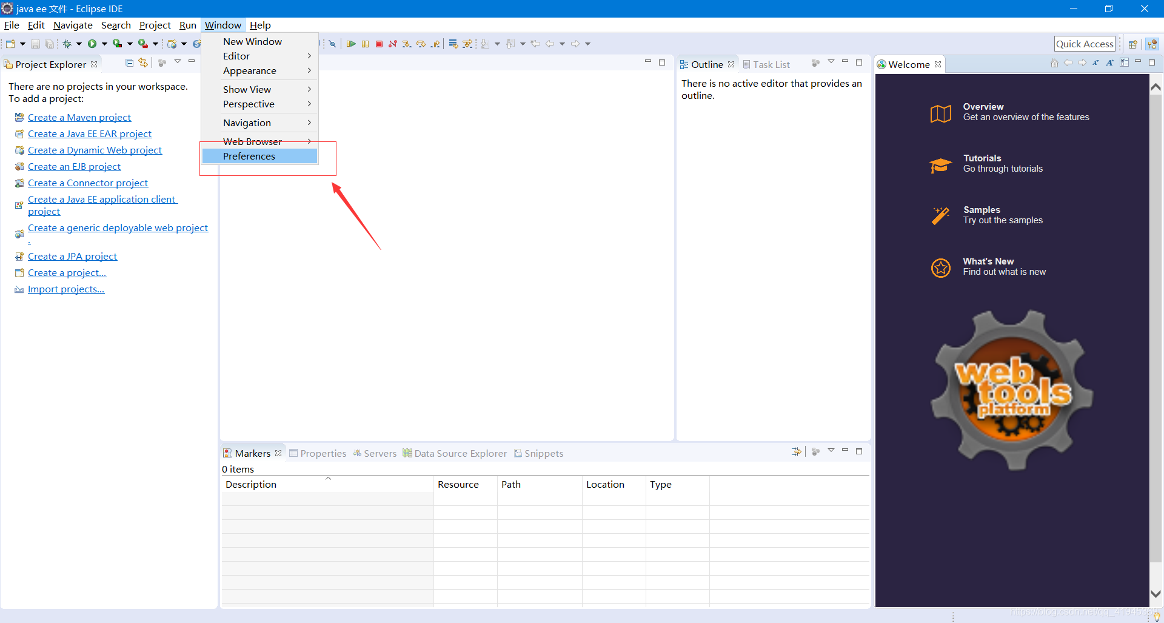Click the Save All toolbar icon
The height and width of the screenshot is (623, 1164).
tap(49, 44)
